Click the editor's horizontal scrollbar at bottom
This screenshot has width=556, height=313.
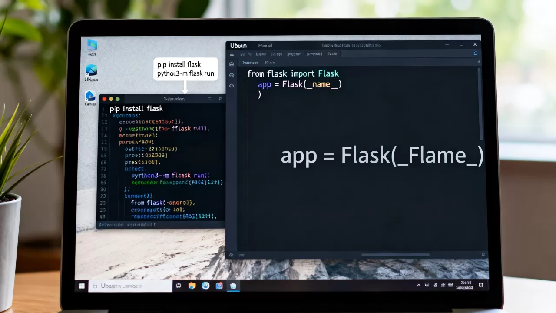coord(396,255)
